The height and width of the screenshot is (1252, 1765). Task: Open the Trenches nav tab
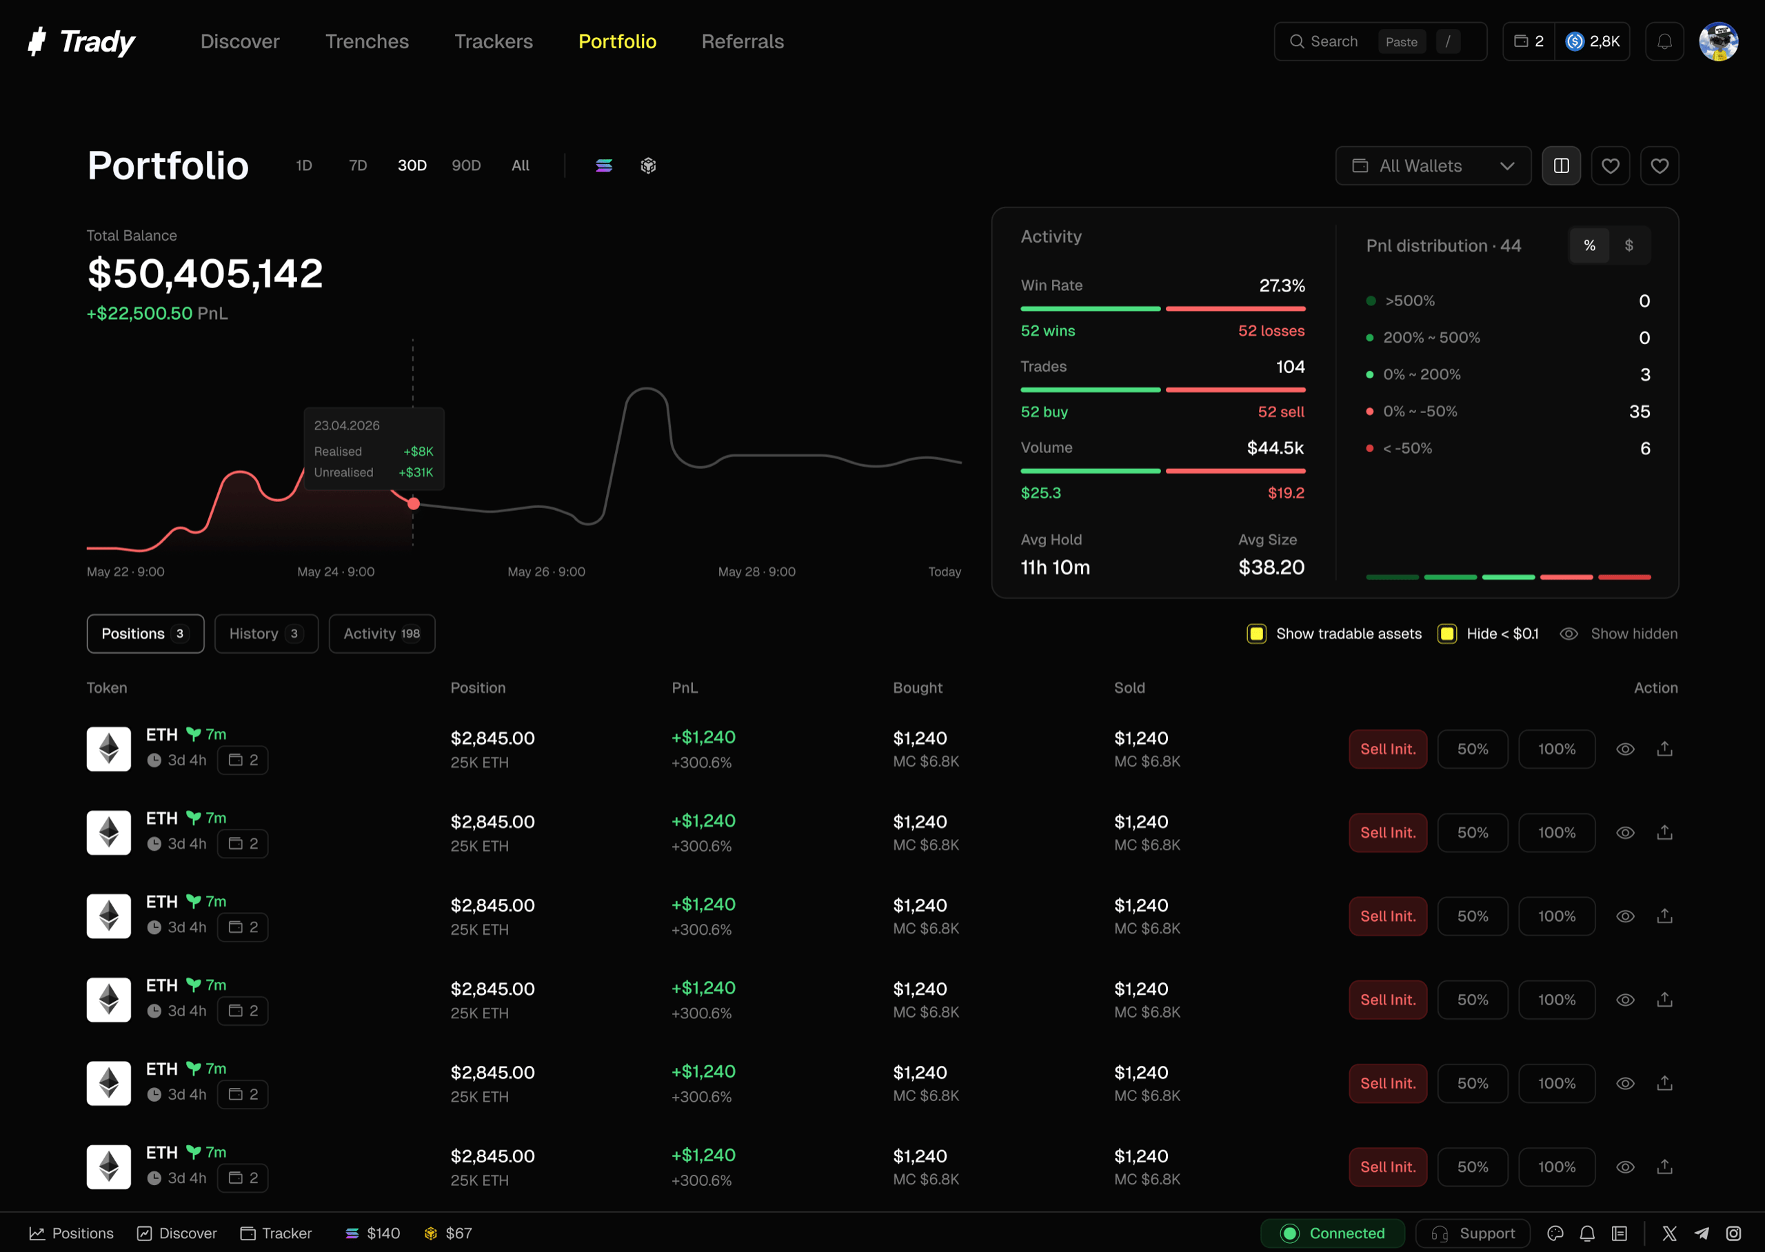[367, 41]
